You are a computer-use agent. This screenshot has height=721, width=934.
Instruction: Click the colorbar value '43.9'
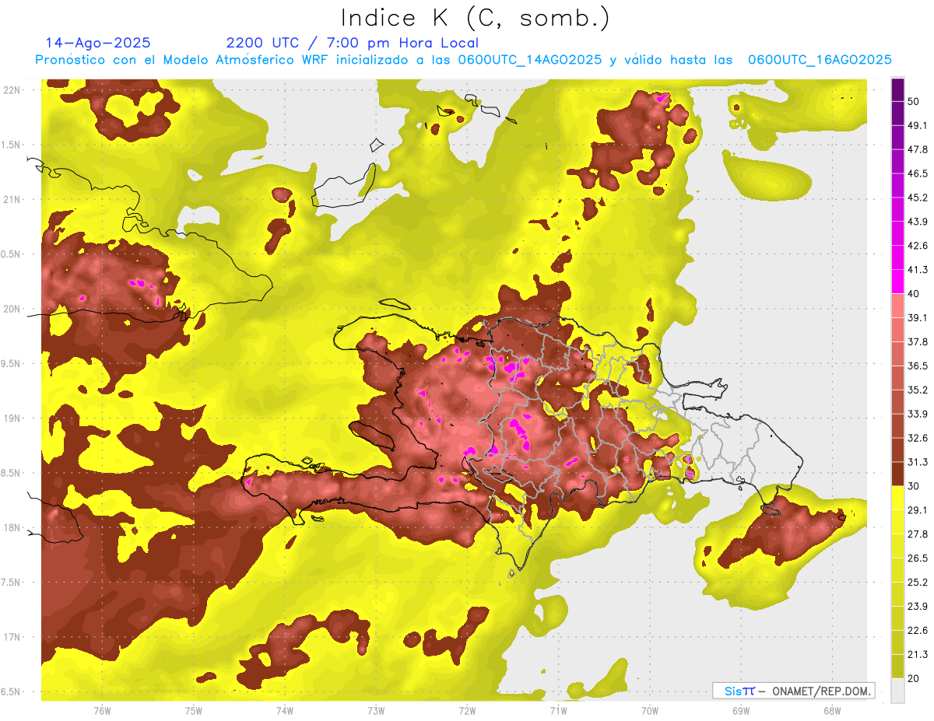918,222
